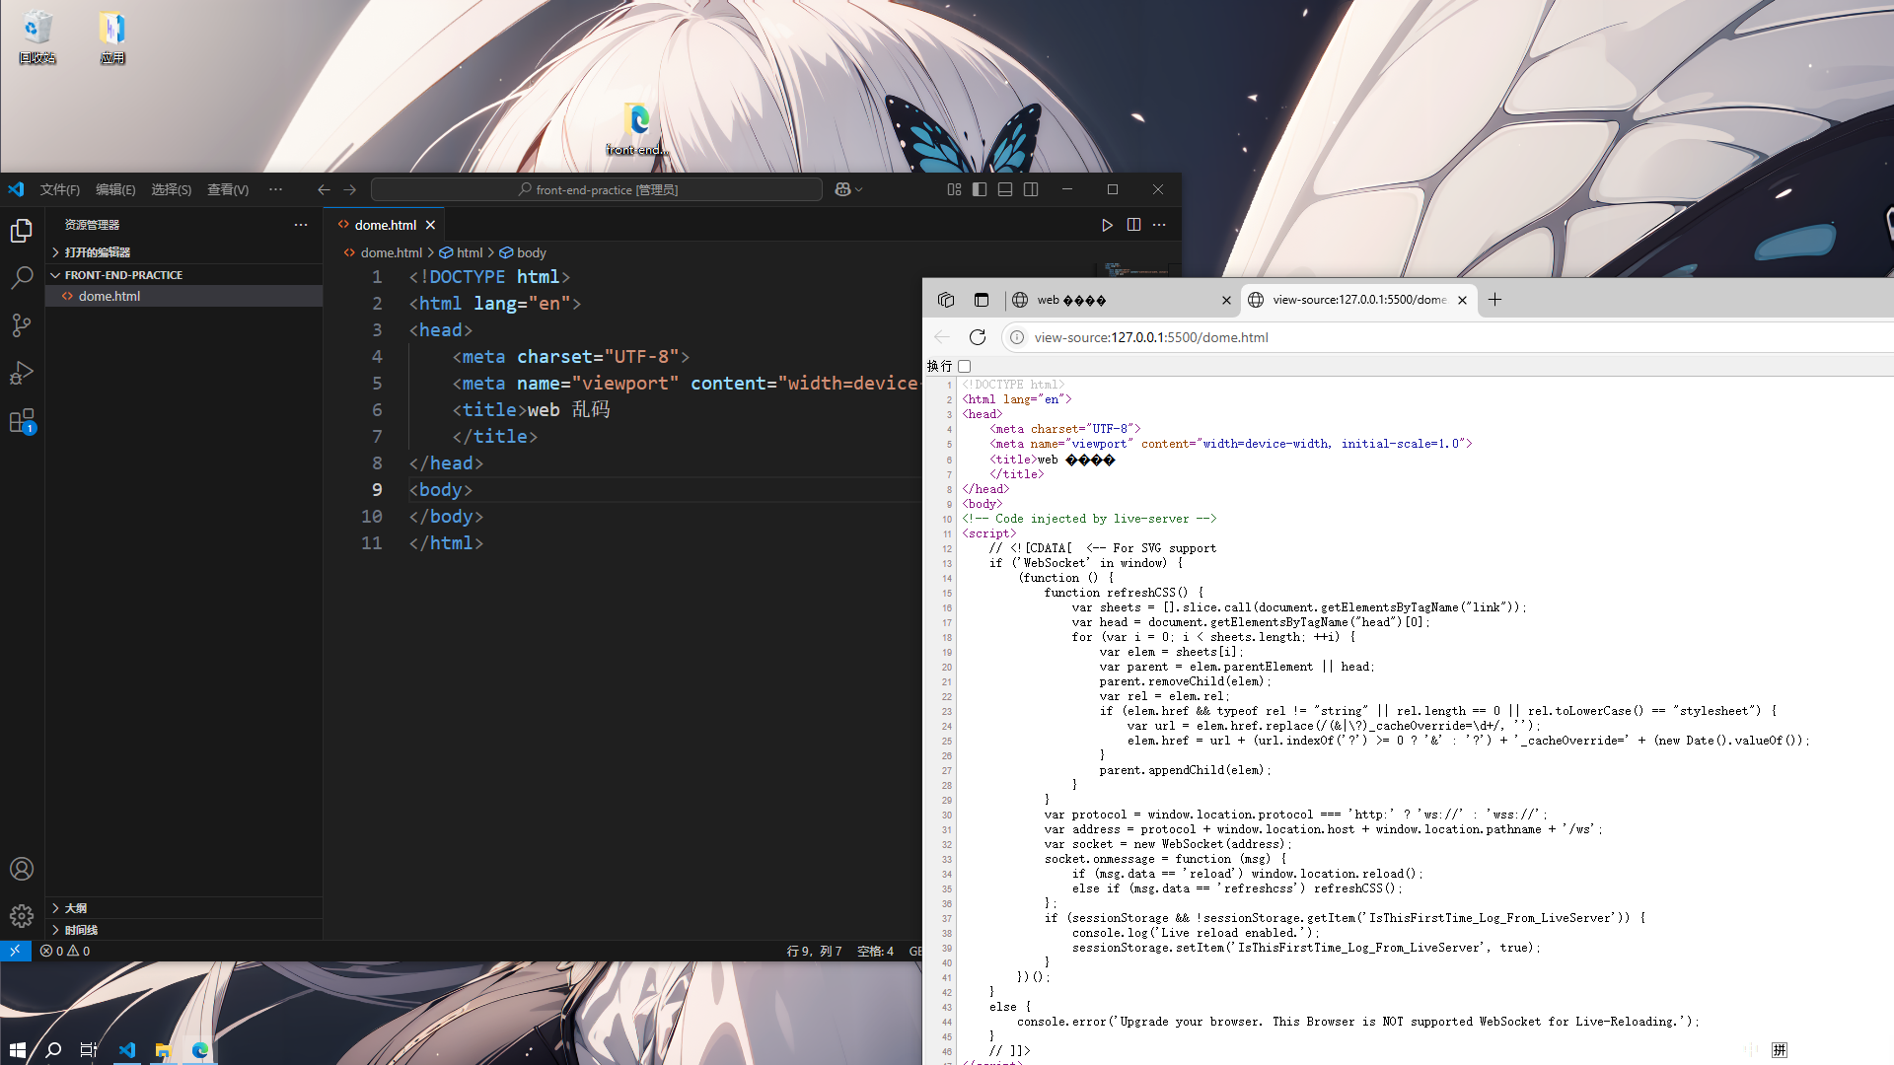This screenshot has width=1894, height=1065.
Task: Open the Manage settings gear icon
Action: tap(22, 916)
